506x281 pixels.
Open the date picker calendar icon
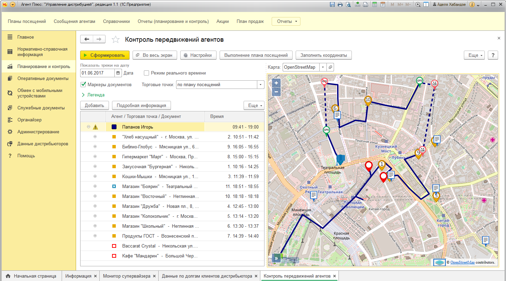coord(118,73)
